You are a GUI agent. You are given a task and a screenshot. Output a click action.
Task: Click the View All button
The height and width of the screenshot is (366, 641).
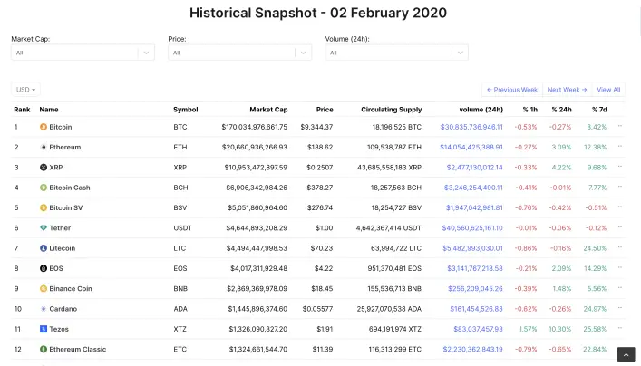608,90
